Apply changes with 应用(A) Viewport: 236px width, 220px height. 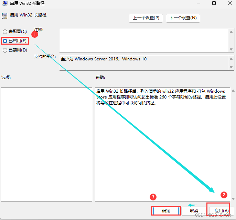(x=222, y=211)
